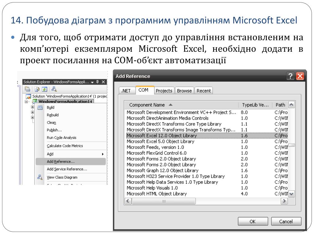Select Microsoft DirectX Transforms Core Type Library

(x=207, y=124)
